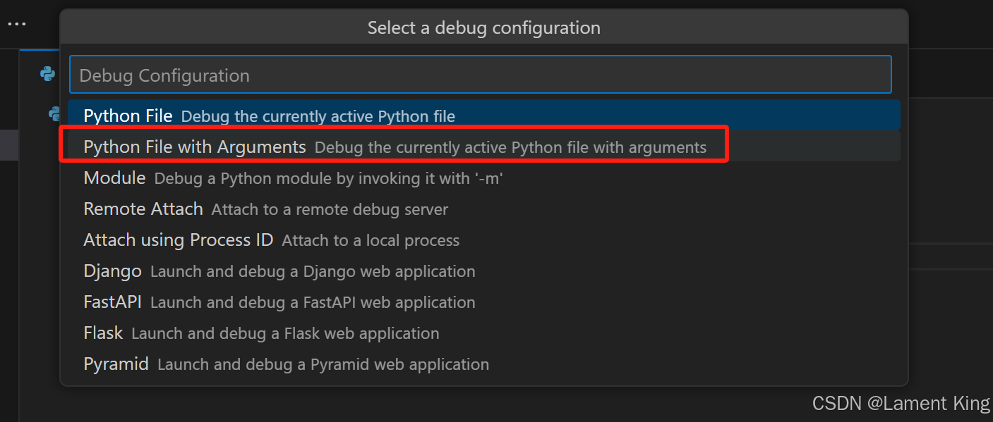Click 'Attach to a local process' description
The height and width of the screenshot is (422, 993).
click(371, 241)
